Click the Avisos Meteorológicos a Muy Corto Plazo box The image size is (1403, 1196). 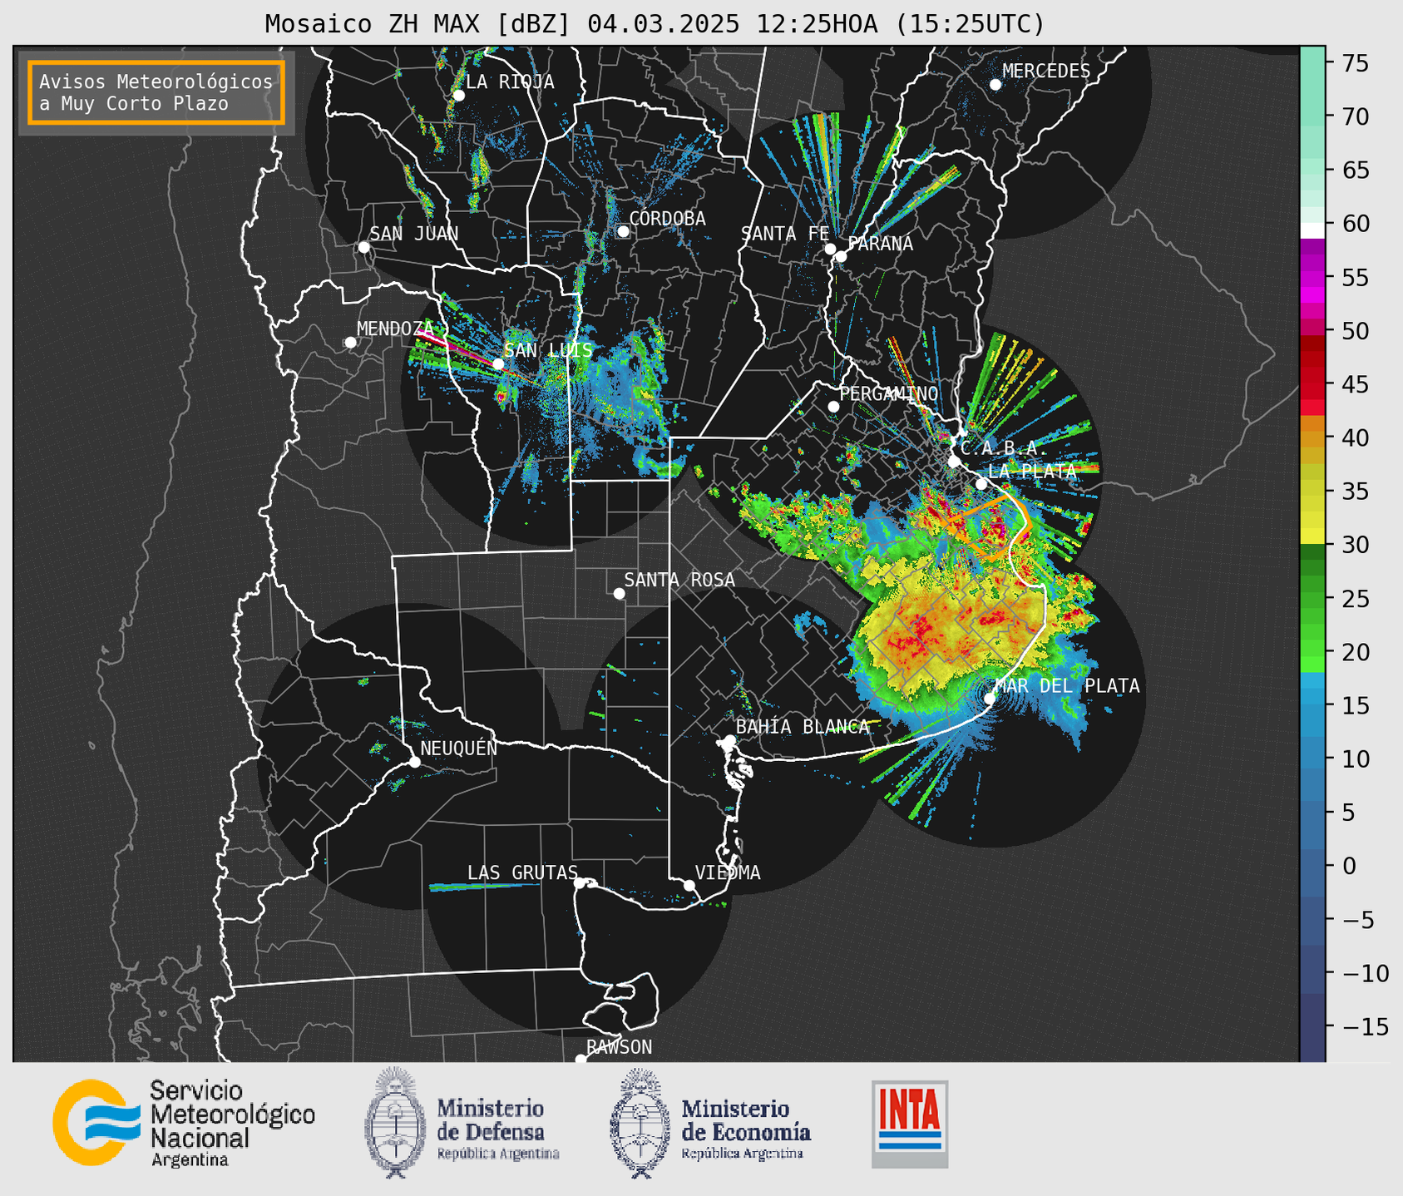pos(156,92)
